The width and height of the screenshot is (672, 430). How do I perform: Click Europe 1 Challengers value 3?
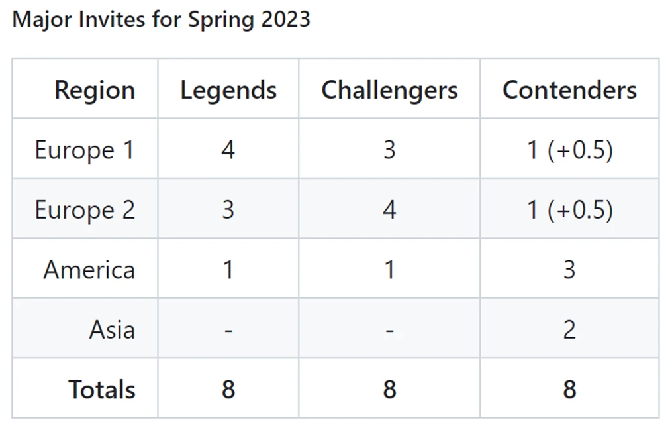pos(389,150)
